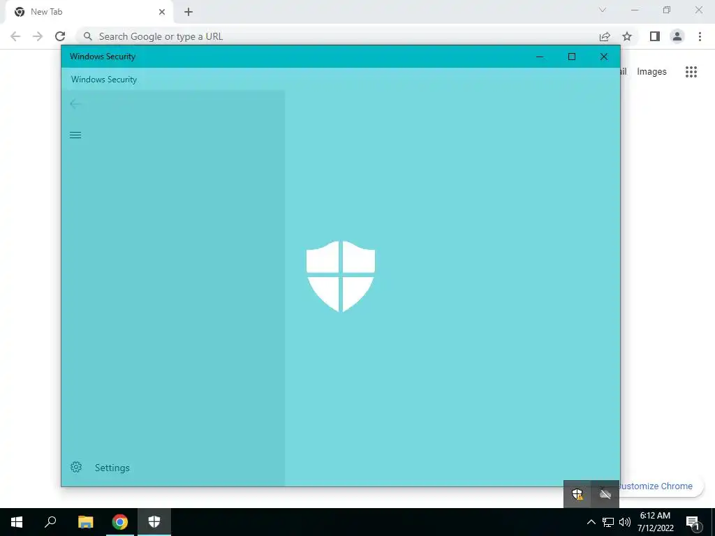715x536 pixels.
Task: Open a new Chrome tab
Action: pos(189,12)
